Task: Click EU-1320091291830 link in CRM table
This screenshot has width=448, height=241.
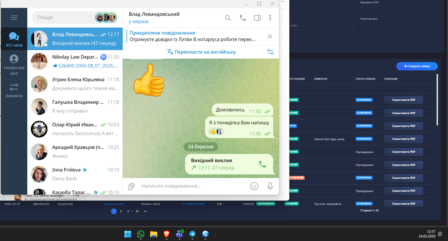Action: coord(193,204)
